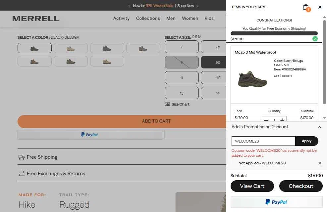Open the Activity menu
Screen dimensions: 327x212
121,18
